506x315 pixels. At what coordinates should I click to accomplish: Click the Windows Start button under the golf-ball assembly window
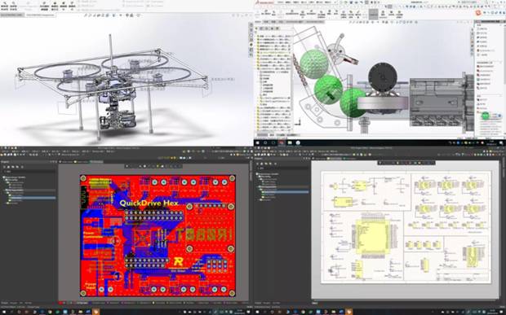tap(258, 142)
